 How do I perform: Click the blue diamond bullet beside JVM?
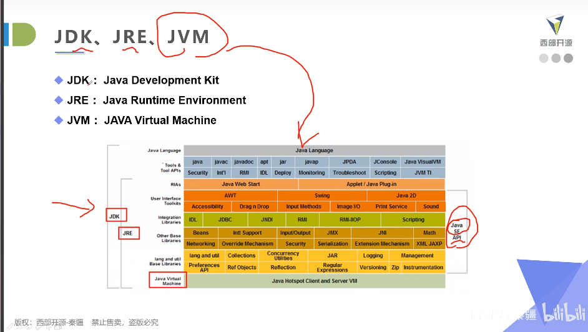click(x=59, y=120)
